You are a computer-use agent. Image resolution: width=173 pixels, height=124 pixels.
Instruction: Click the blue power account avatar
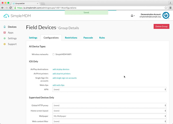click(x=166, y=15)
